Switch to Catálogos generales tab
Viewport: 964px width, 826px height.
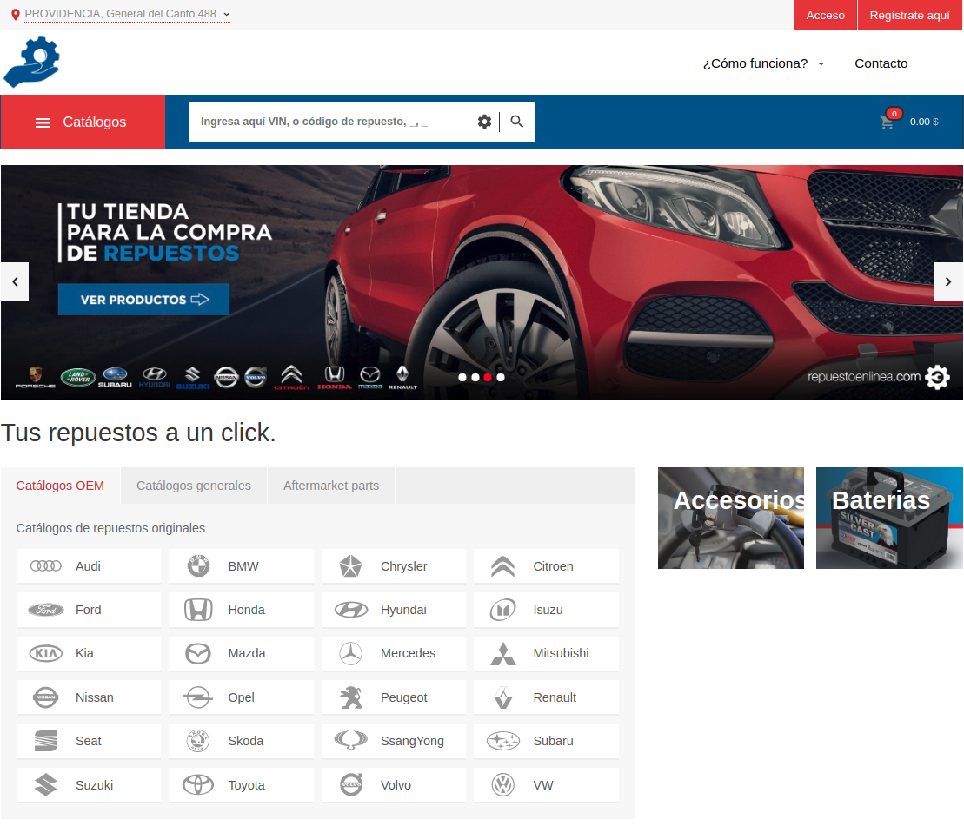pos(194,486)
